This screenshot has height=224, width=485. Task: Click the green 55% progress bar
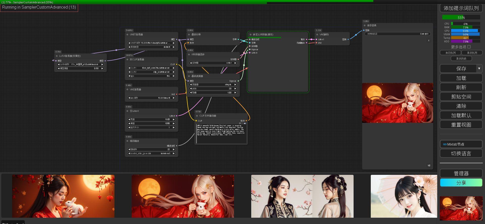click(x=461, y=17)
